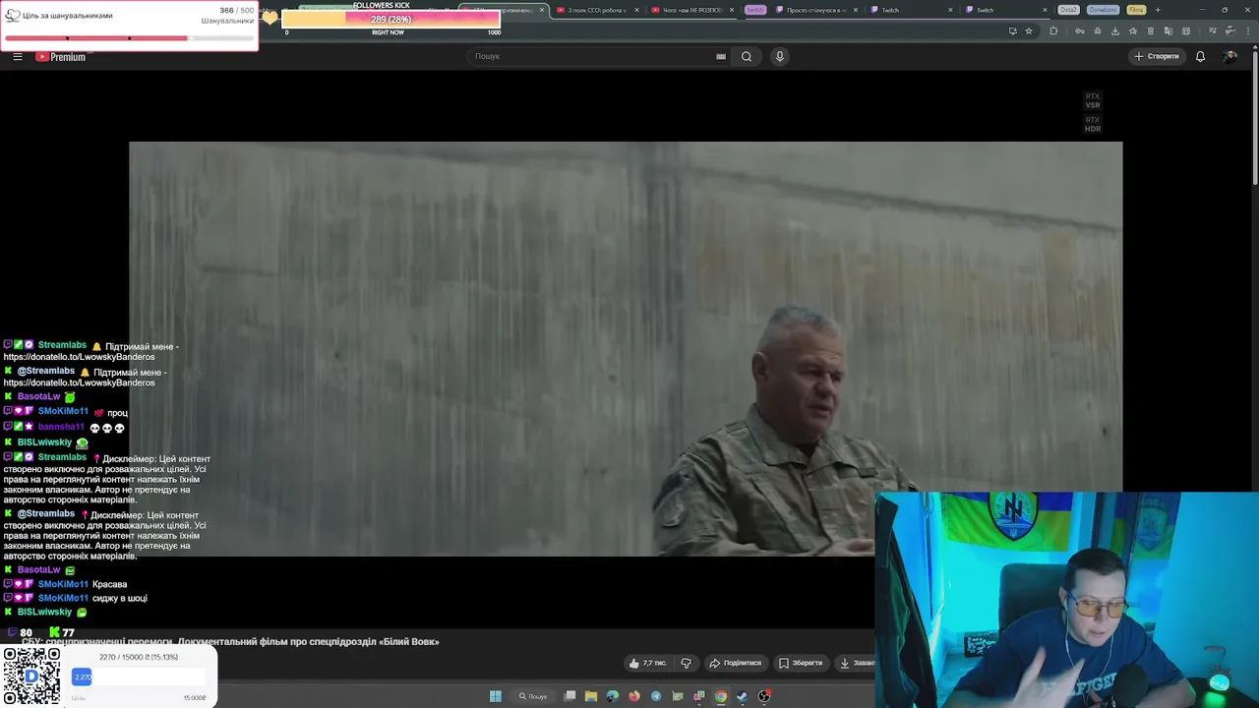
Task: Open Steam from the taskbar
Action: [x=743, y=696]
